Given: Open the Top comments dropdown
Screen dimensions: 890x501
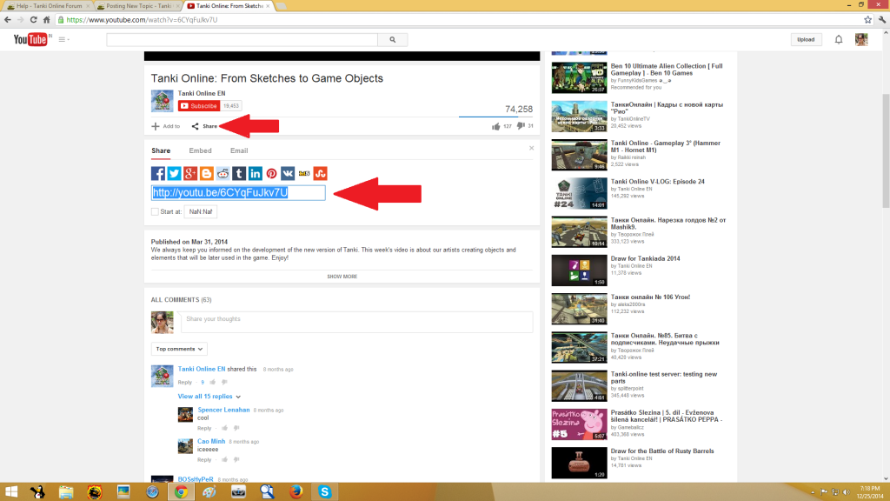Looking at the screenshot, I should click(179, 349).
